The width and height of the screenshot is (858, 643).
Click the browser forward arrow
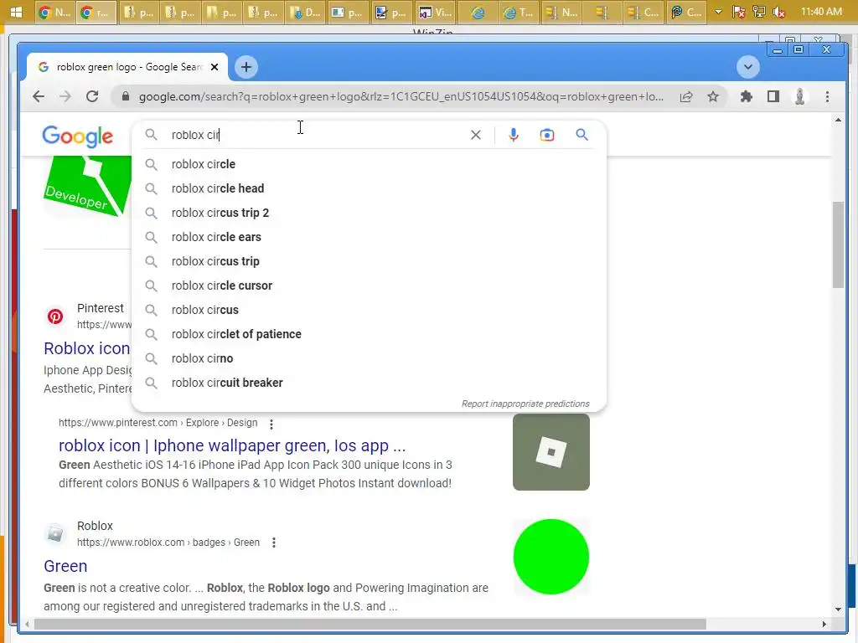[65, 97]
